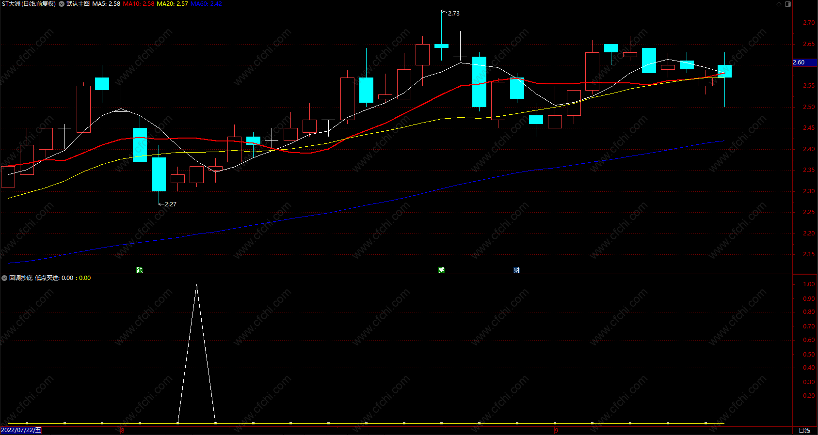The height and width of the screenshot is (435, 818).
Task: Click the 2.15 price axis label
Action: click(x=809, y=254)
